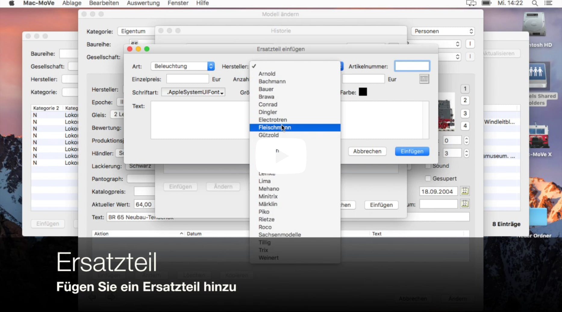Open the Personen dropdown
The height and width of the screenshot is (312, 562).
[x=443, y=31]
